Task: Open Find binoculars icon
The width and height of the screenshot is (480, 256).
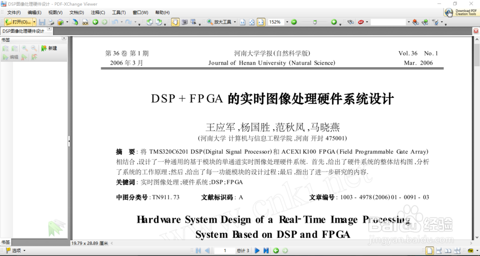Action: [351, 22]
